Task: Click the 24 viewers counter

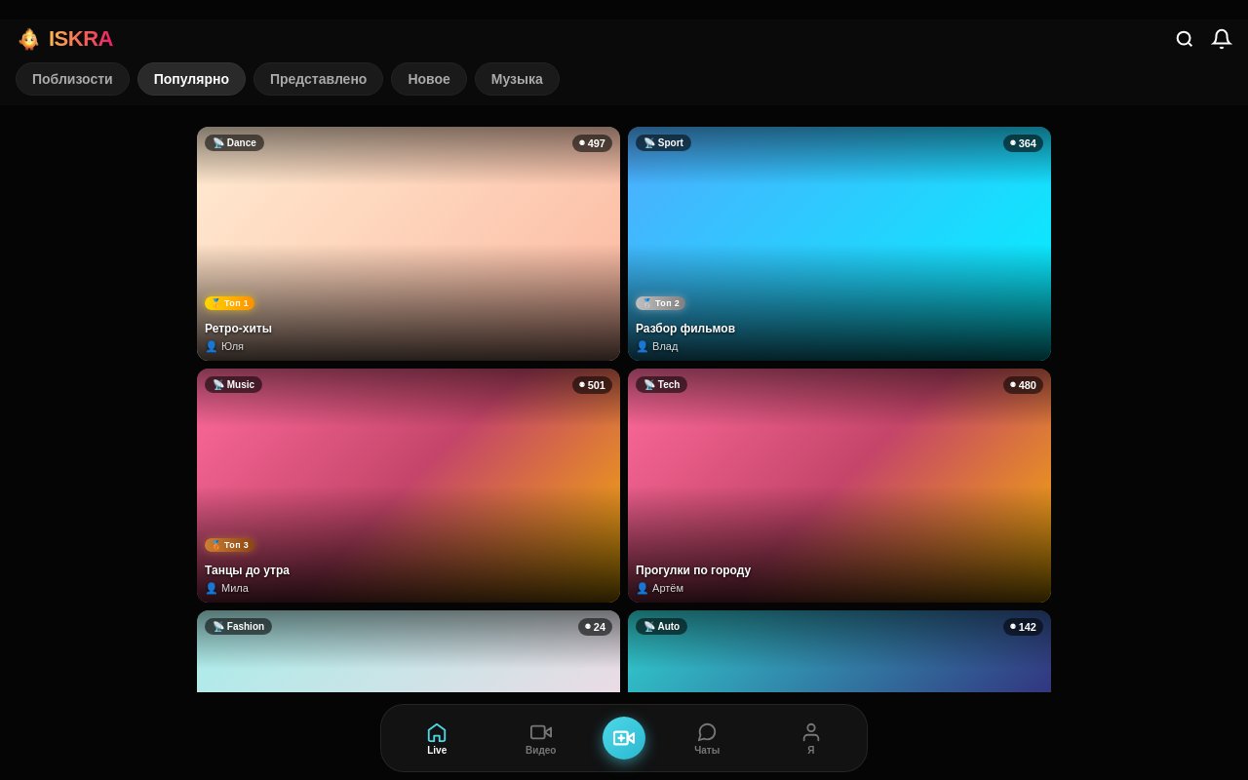Action: pyautogui.click(x=595, y=627)
